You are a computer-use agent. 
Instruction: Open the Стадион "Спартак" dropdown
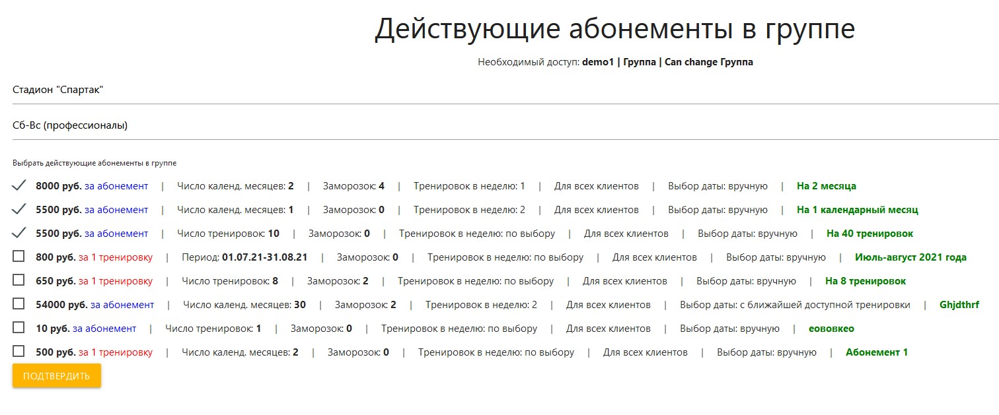(505, 90)
